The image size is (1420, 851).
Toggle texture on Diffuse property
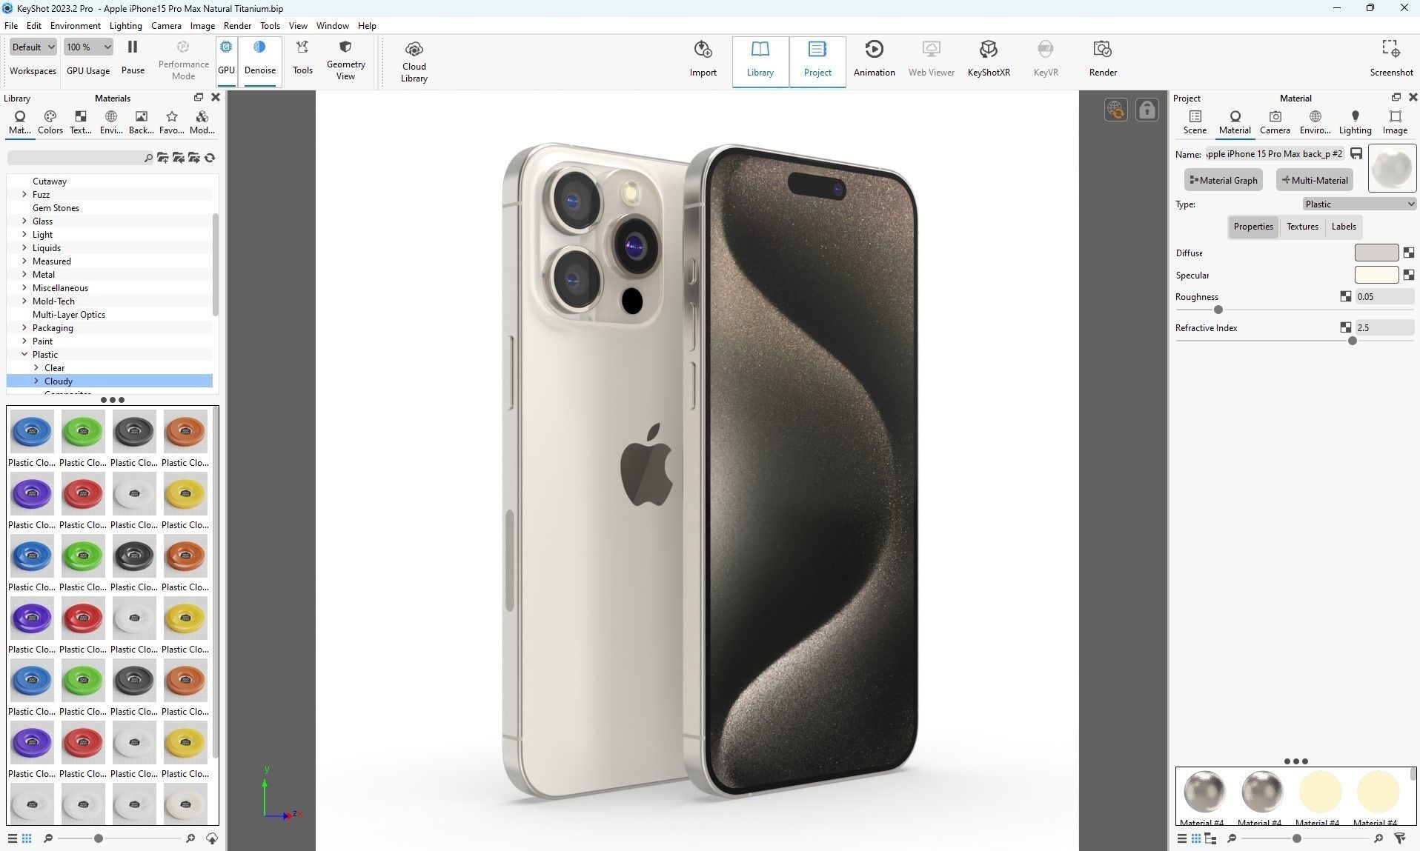1409,253
